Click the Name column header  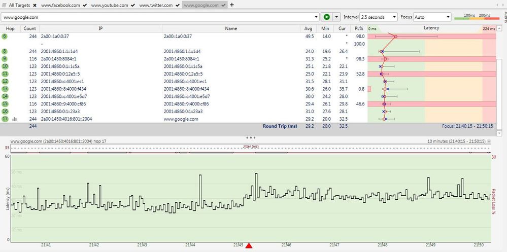(x=231, y=28)
